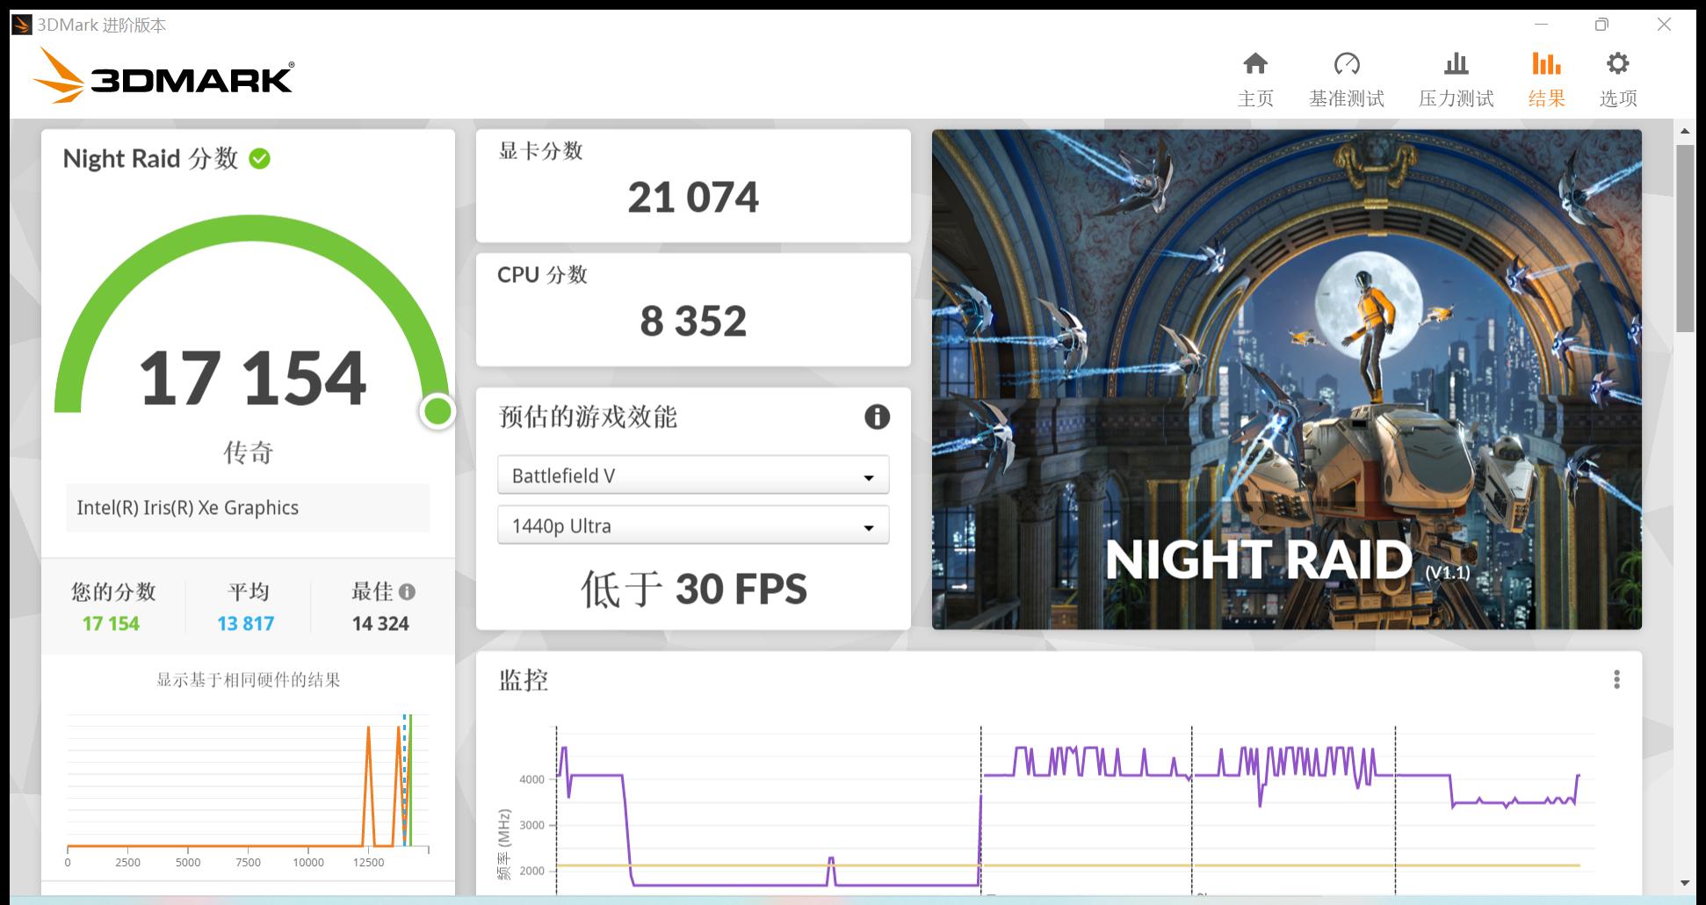Select the 结果 results tab
The width and height of the screenshot is (1706, 905).
(1546, 79)
